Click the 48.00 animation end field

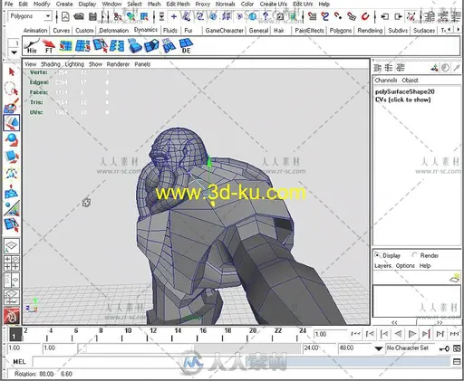point(354,348)
